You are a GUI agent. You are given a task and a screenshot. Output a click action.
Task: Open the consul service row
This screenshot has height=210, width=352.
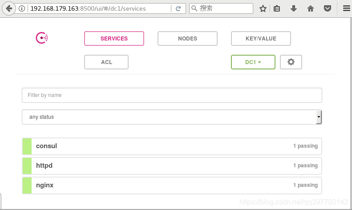click(172, 146)
